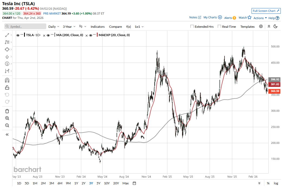Open chart settings gear icon
This screenshot has height=190, width=284.
tap(261, 26)
